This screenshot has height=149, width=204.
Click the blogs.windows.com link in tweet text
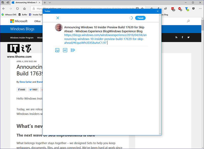[x=105, y=39]
